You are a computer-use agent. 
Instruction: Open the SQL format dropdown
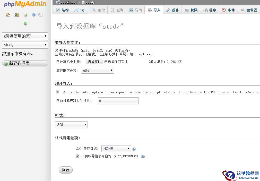click(x=71, y=125)
